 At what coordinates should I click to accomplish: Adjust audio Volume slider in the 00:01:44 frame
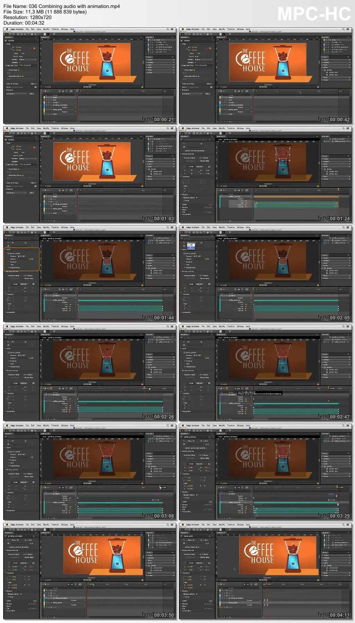pos(23,259)
